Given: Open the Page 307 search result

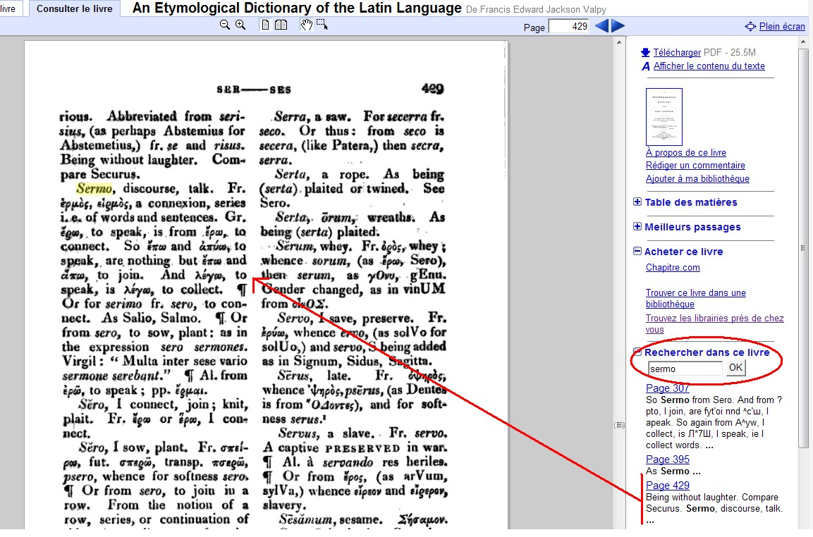Looking at the screenshot, I should pos(667,388).
